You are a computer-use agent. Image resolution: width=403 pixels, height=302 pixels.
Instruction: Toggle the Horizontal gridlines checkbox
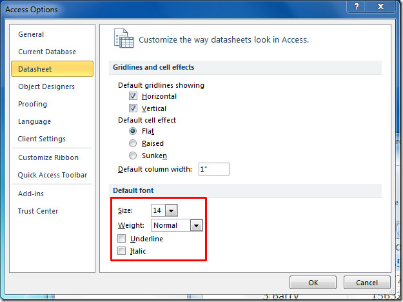tap(133, 96)
